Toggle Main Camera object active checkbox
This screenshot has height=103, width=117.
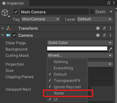click(x=16, y=12)
